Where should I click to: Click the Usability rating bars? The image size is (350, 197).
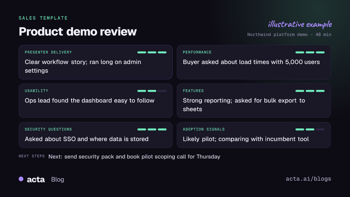coord(152,91)
